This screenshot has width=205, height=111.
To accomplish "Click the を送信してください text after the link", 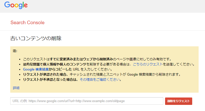I will pos(179,64).
